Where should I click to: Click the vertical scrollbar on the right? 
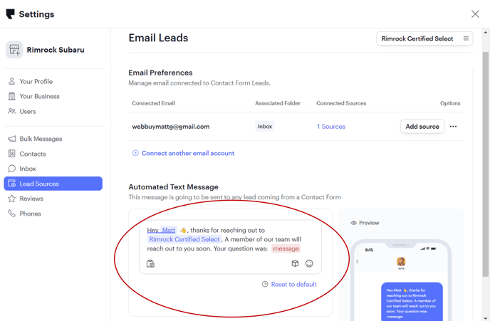(485, 164)
